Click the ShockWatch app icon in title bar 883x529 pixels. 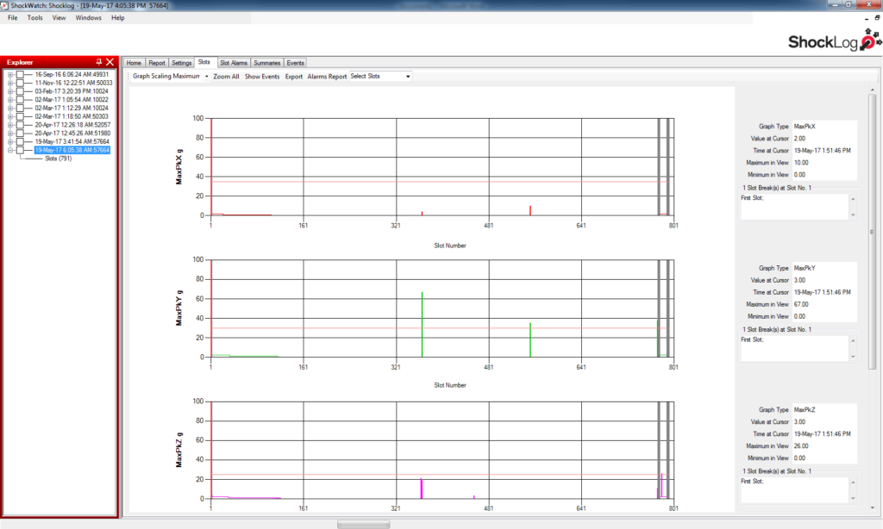[x=4, y=5]
